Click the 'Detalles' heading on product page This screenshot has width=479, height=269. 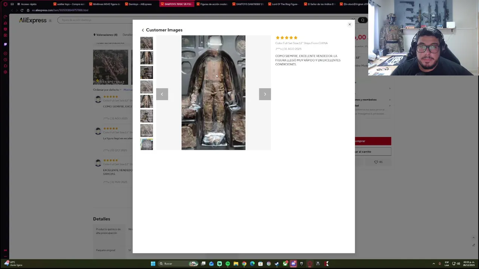pos(101,219)
